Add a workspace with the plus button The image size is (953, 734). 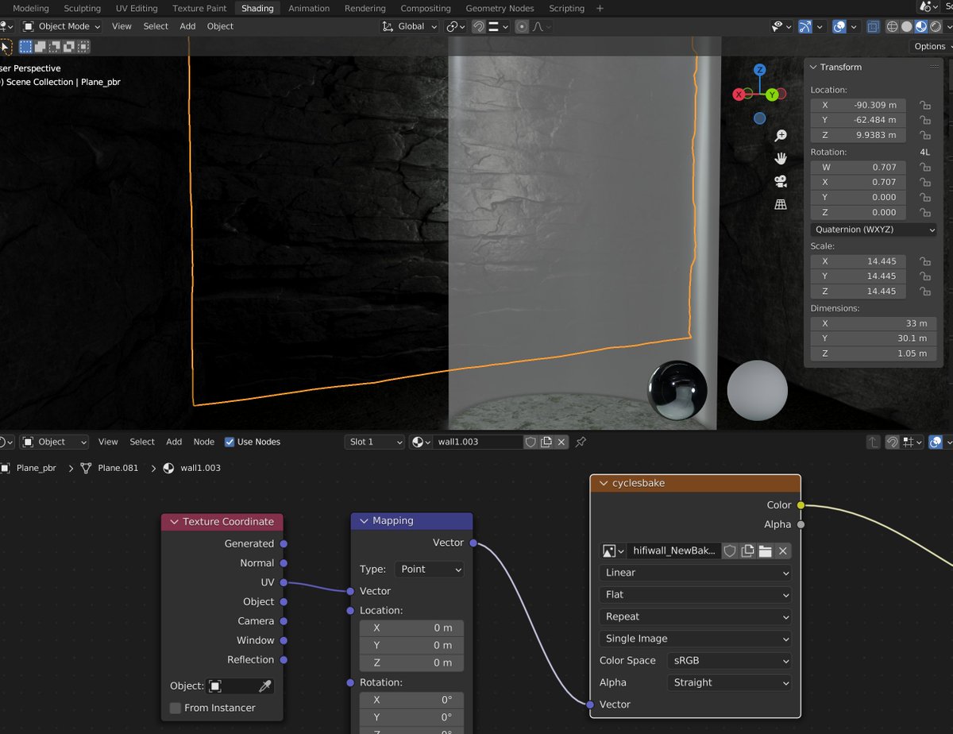point(600,8)
